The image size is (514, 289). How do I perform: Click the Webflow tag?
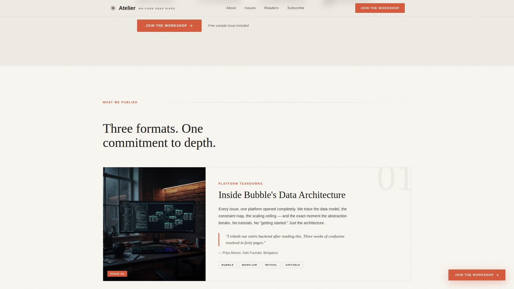coord(249,265)
